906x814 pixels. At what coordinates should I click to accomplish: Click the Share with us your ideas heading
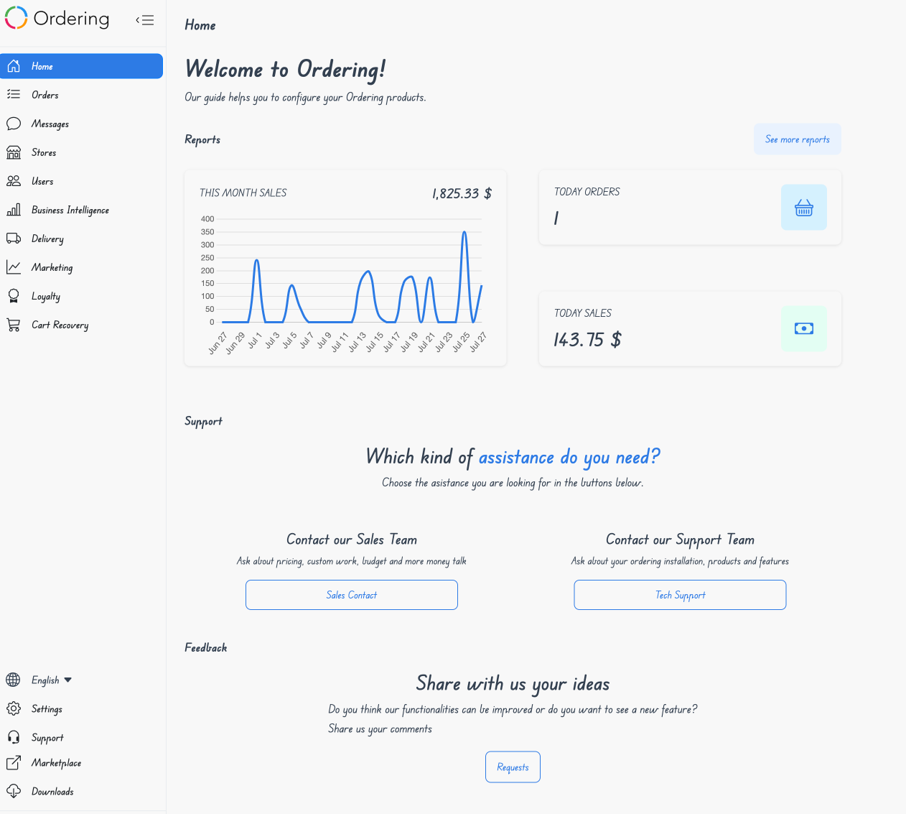[513, 683]
